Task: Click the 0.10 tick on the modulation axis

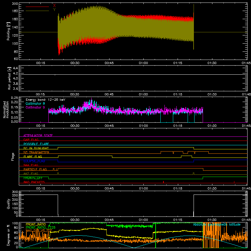Action: click(x=15, y=112)
